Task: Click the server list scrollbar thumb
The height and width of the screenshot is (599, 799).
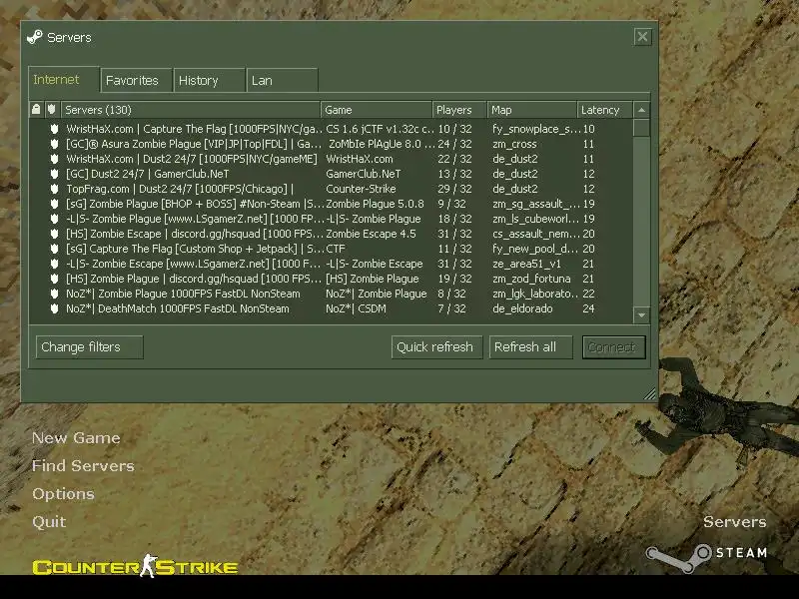Action: pos(641,128)
